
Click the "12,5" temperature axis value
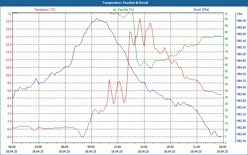(9, 37)
